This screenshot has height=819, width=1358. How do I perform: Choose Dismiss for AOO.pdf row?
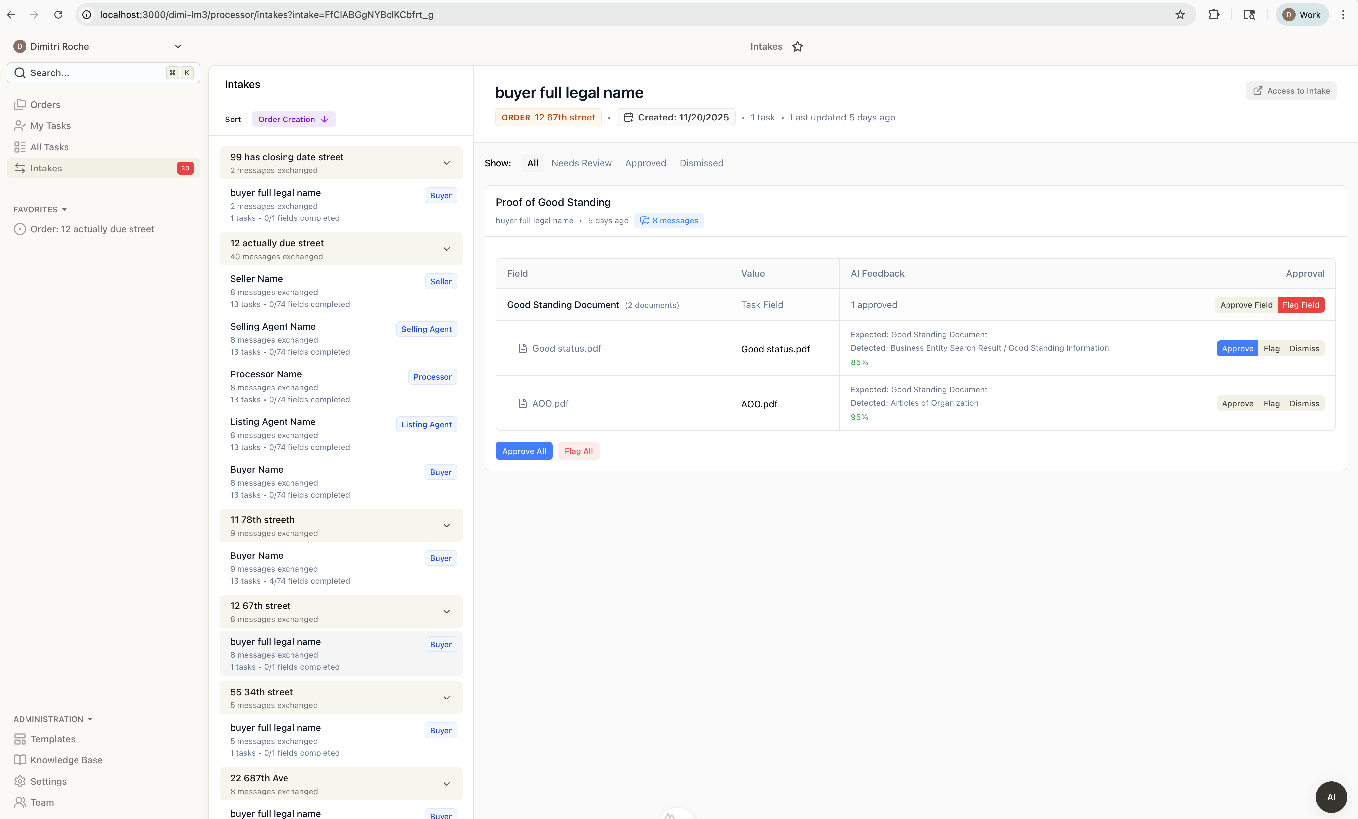[1304, 404]
